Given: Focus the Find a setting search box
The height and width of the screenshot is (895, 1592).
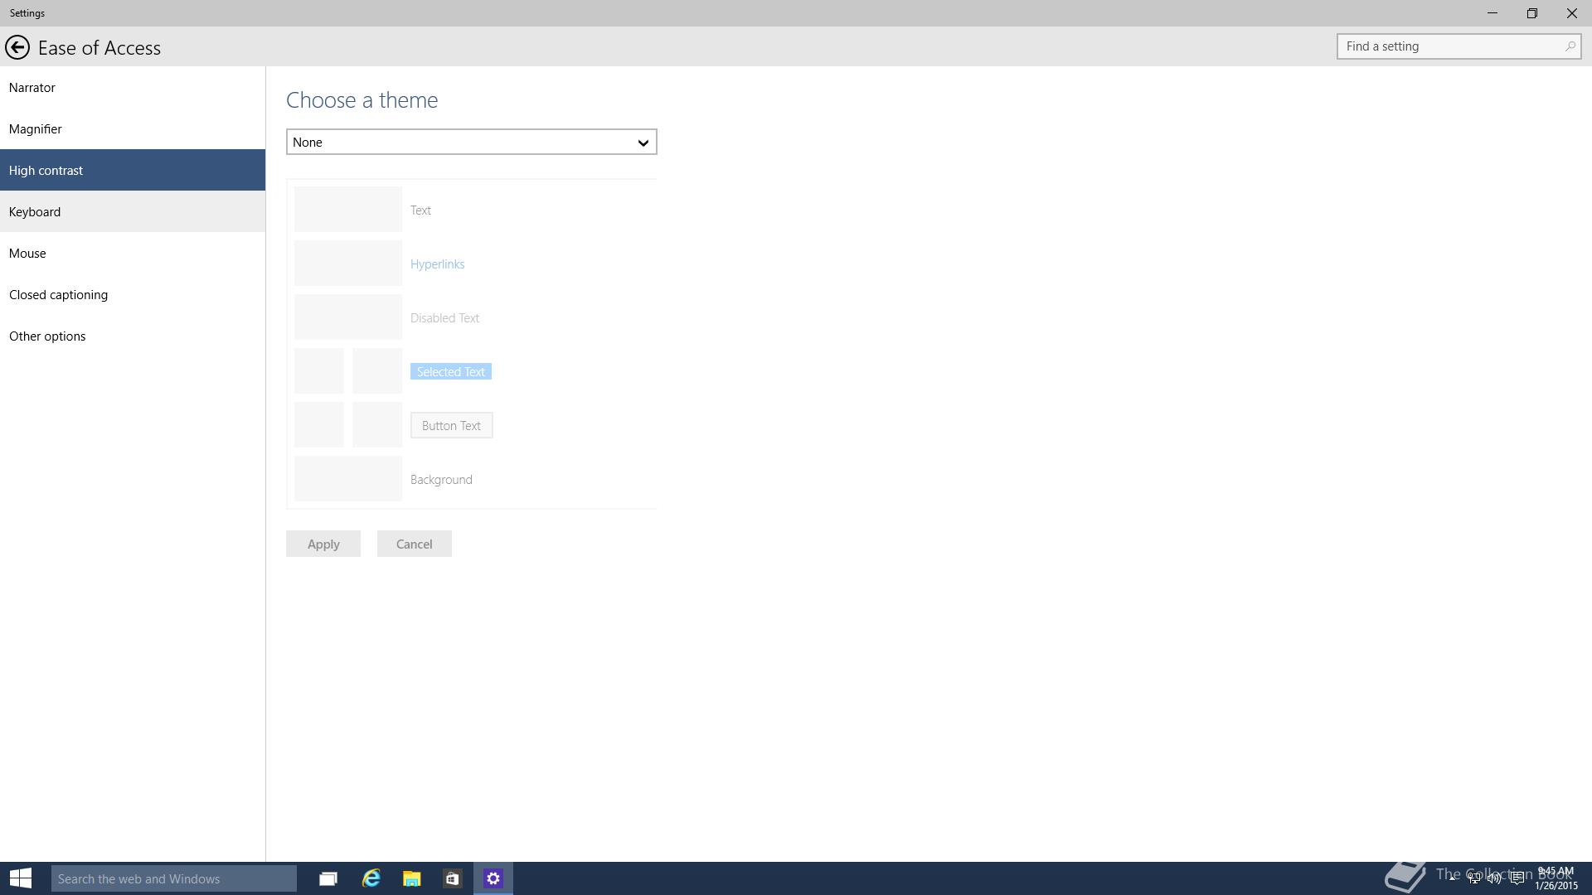Looking at the screenshot, I should pyautogui.click(x=1459, y=46).
